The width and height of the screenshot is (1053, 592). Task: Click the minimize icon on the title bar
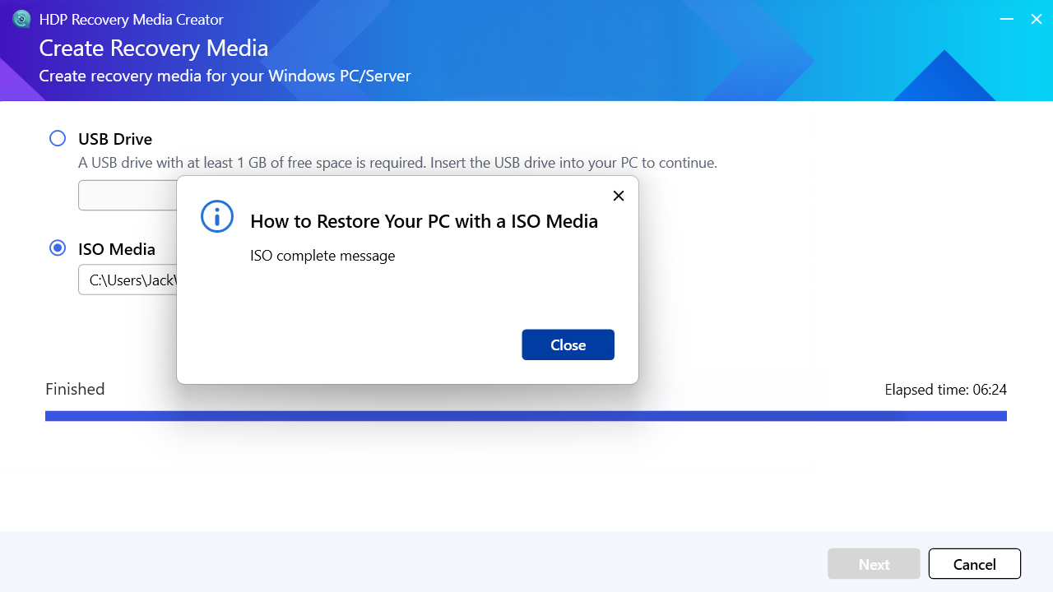coord(1006,19)
